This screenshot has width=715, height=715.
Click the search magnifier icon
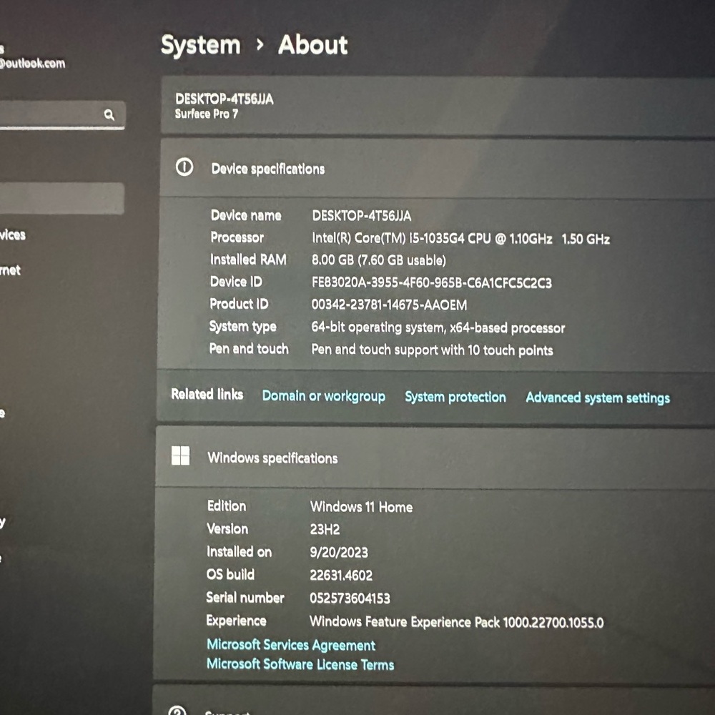(x=109, y=114)
